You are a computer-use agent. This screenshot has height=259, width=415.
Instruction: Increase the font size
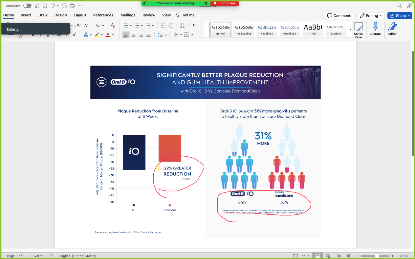point(78,26)
